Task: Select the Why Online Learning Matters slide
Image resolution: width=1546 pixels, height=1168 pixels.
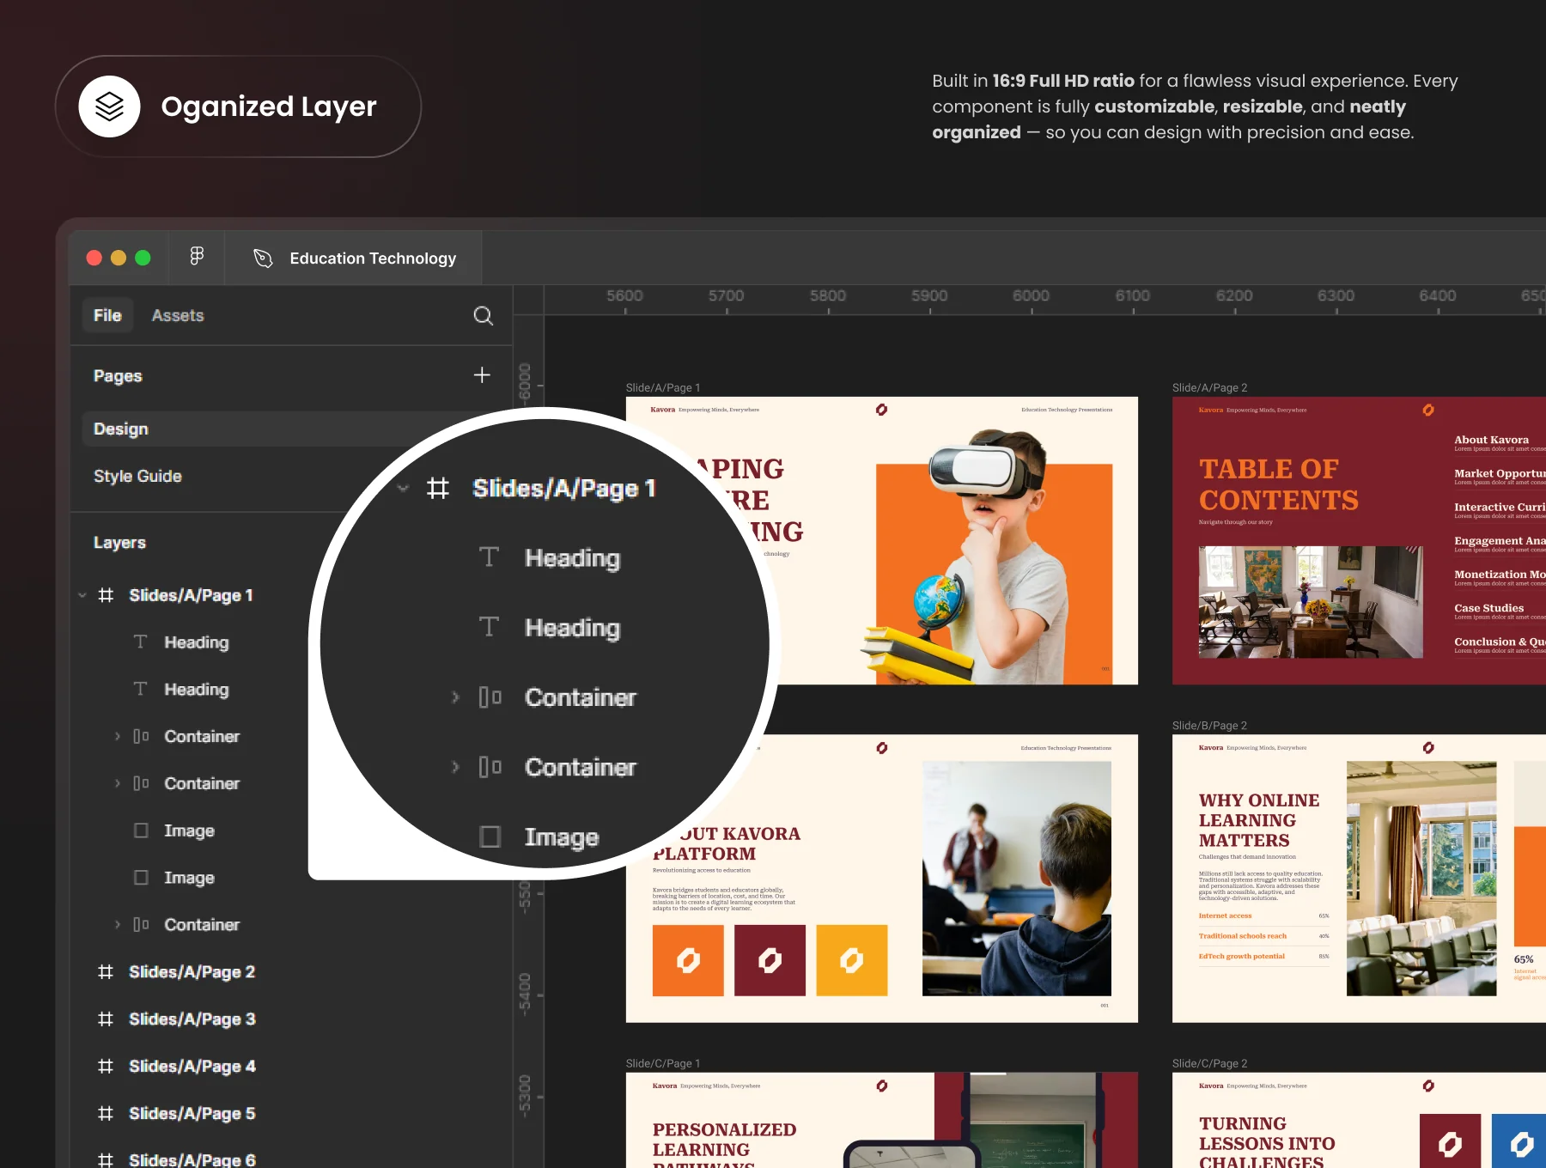Action: [x=1359, y=878]
